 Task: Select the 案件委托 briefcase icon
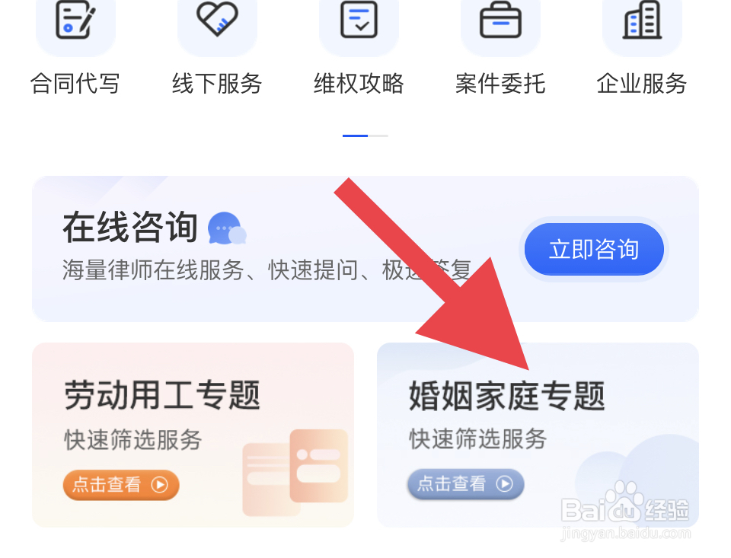pyautogui.click(x=501, y=21)
